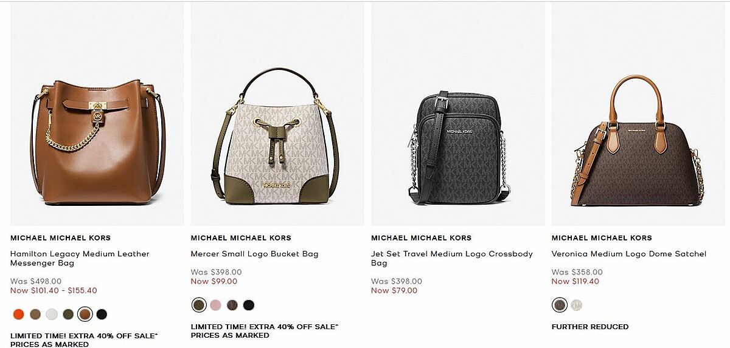Select orange swatch for Hamilton Legacy bag
Viewport: 730px width, 348px height.
point(18,314)
